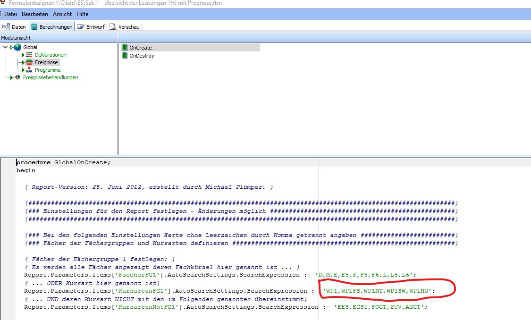Screen dimensions: 531x320
Task: Click arrow marker beside Programme
Action: [24, 70]
